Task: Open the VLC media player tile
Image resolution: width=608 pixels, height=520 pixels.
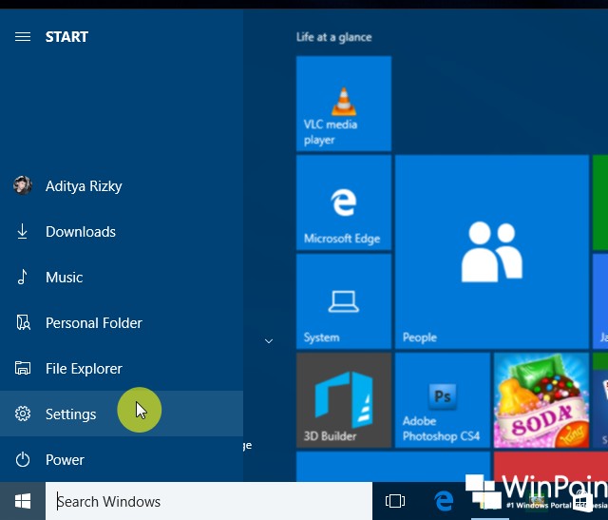Action: 344,104
